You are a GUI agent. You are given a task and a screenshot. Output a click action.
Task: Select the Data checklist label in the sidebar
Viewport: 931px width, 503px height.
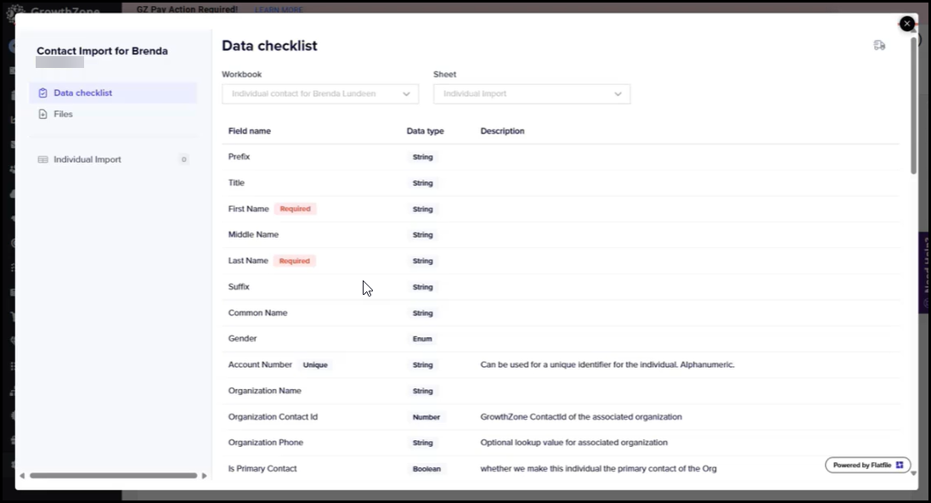pyautogui.click(x=82, y=93)
